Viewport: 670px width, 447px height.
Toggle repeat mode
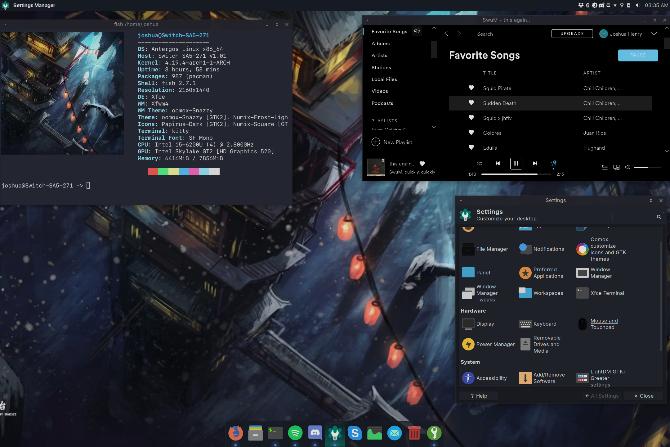pos(553,163)
